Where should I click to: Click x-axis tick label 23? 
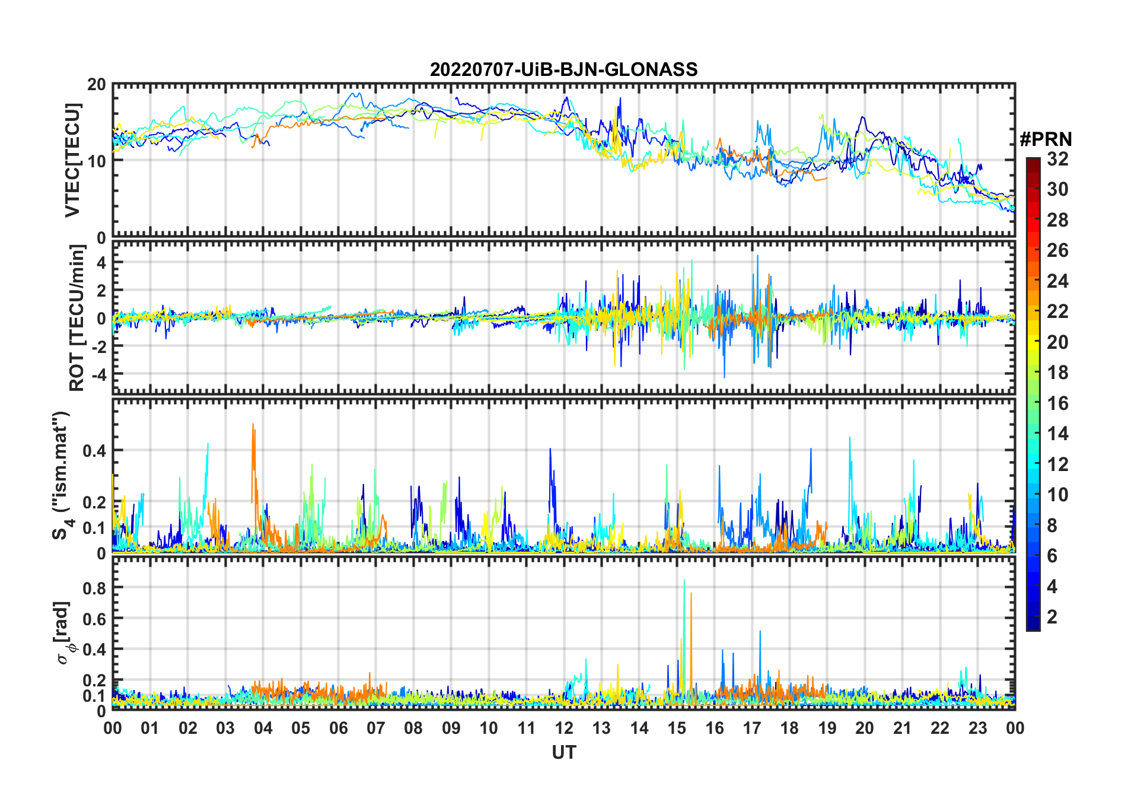click(977, 728)
